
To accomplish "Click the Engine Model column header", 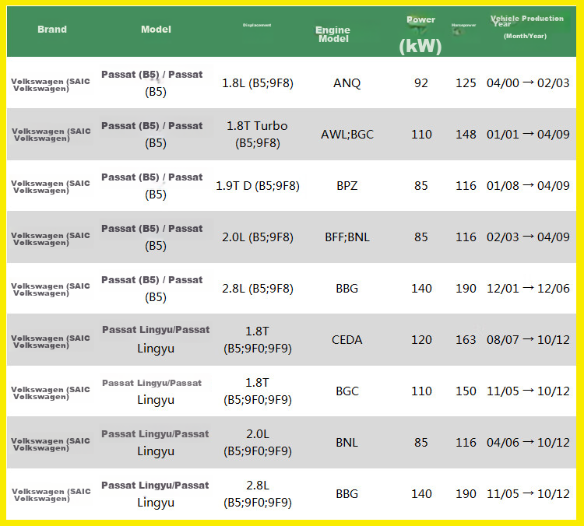I will (333, 34).
